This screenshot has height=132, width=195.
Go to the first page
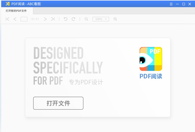(7, 19)
